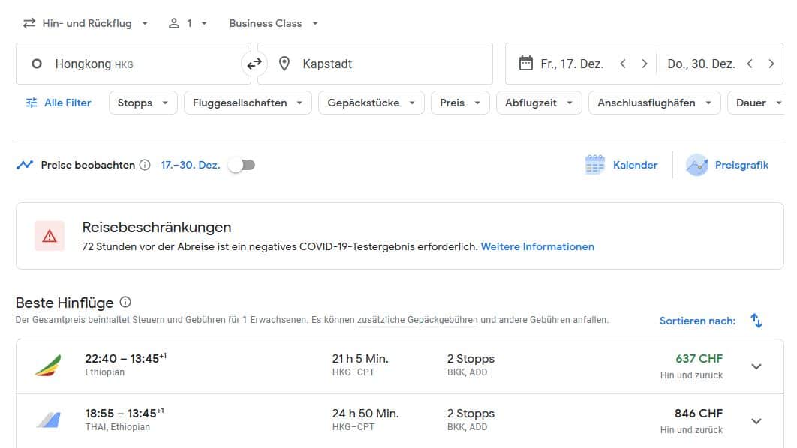
Task: Open the Fluggesellschaften filter
Action: click(x=247, y=103)
